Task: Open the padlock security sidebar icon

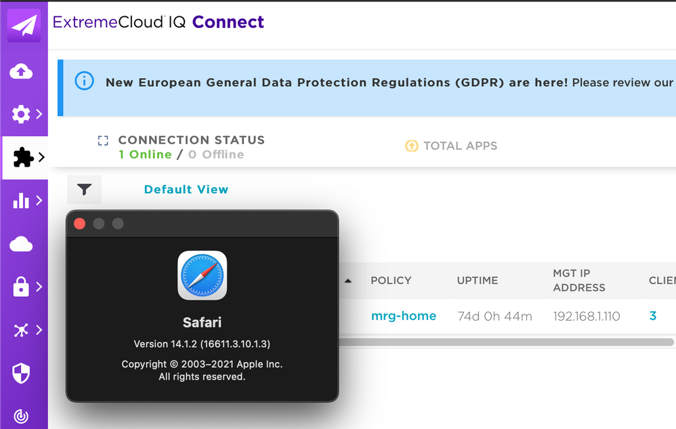Action: click(21, 287)
